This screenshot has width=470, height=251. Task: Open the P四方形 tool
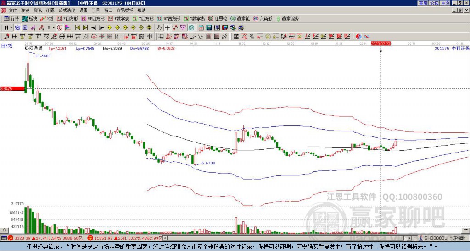67,18
